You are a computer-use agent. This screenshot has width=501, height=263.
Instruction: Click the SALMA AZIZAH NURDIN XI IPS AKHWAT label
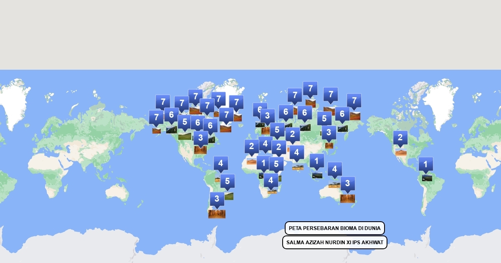pos(334,242)
